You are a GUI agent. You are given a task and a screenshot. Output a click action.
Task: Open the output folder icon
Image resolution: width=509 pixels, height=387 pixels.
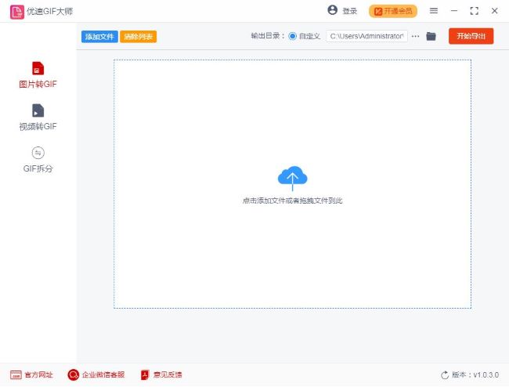click(x=431, y=36)
